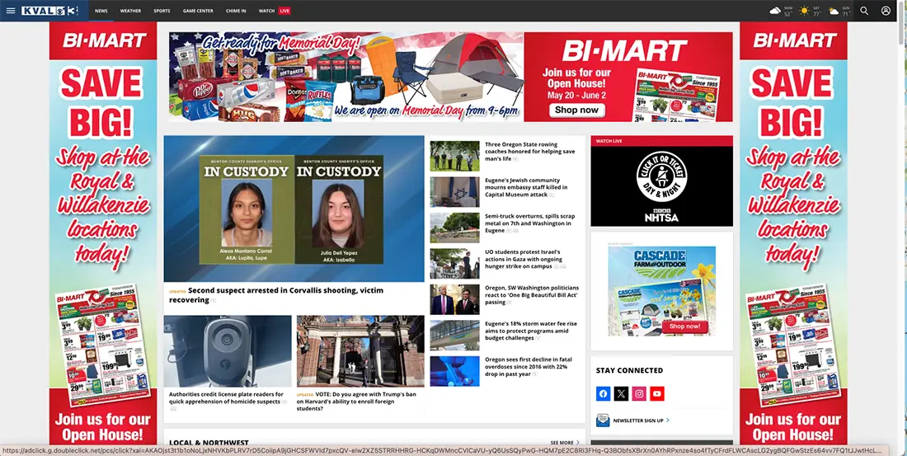
Task: Open the UO students protest headline
Action: (525, 259)
